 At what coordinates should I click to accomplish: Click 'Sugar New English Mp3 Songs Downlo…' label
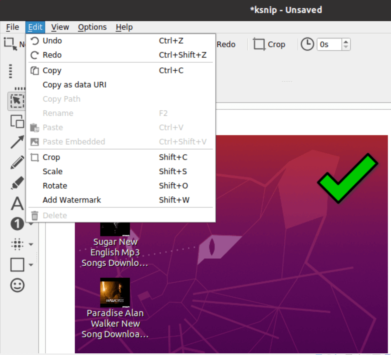(115, 253)
